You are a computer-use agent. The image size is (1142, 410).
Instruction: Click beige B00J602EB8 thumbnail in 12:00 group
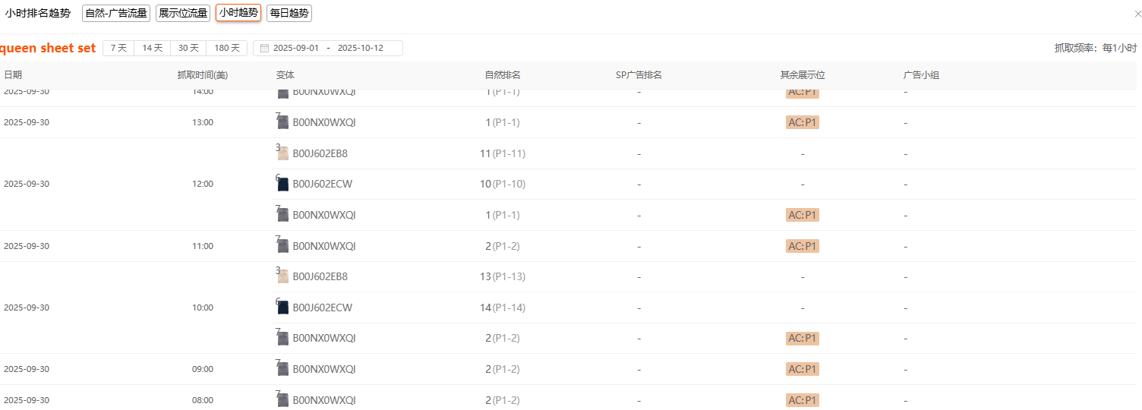click(283, 153)
